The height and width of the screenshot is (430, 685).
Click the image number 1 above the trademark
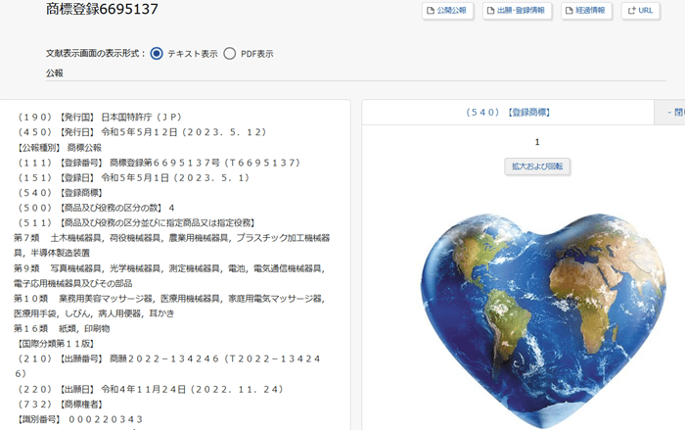pyautogui.click(x=537, y=142)
